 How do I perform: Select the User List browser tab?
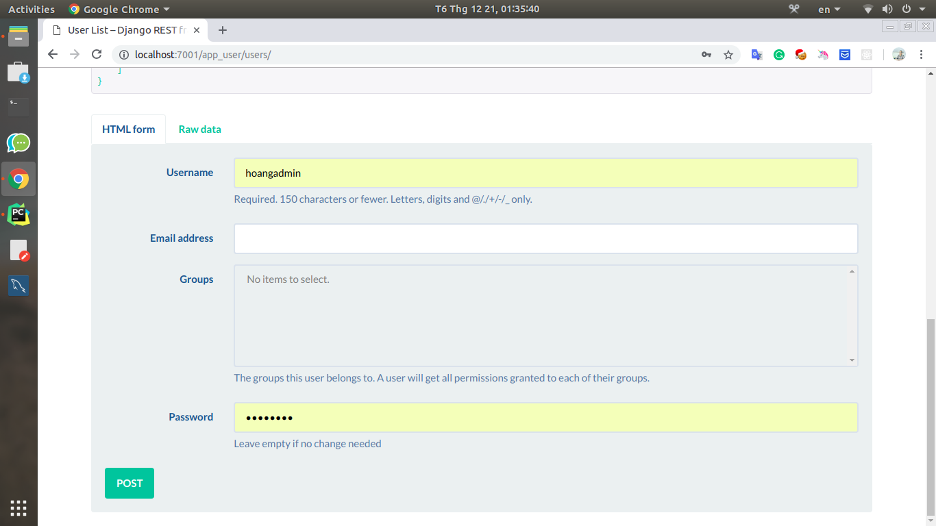tap(126, 30)
